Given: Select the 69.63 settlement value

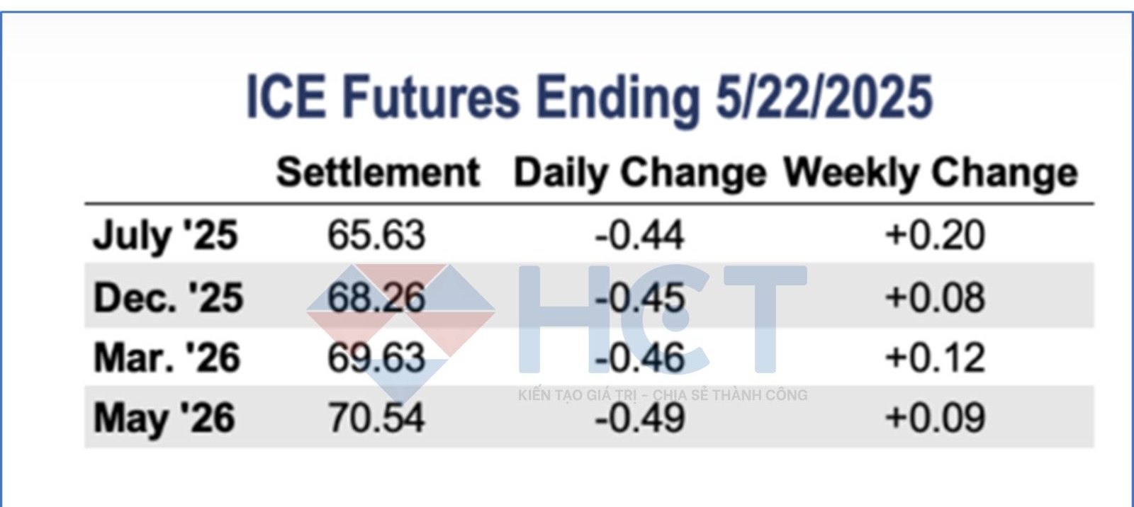Looking at the screenshot, I should click(376, 358).
